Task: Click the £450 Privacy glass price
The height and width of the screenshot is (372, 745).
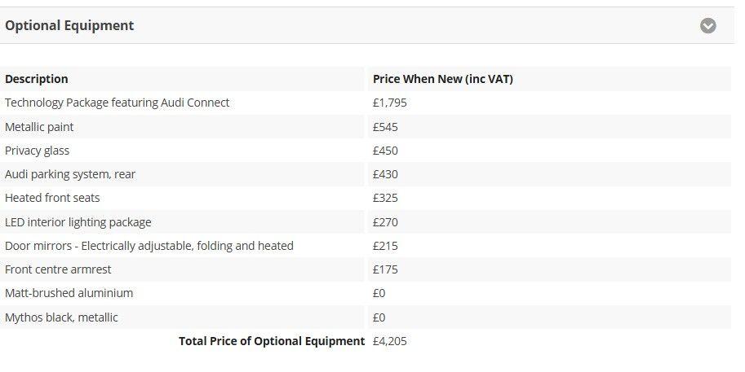Action: (x=385, y=151)
